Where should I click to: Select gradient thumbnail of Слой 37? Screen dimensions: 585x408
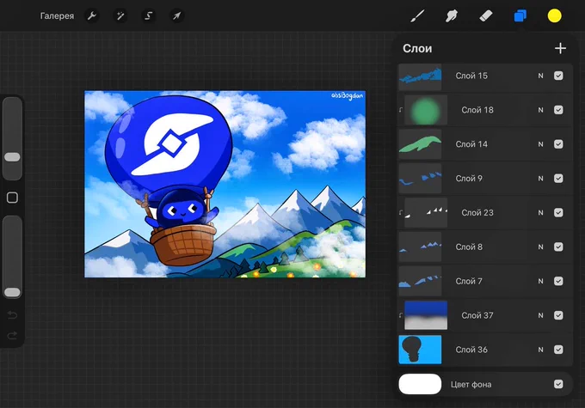click(426, 315)
